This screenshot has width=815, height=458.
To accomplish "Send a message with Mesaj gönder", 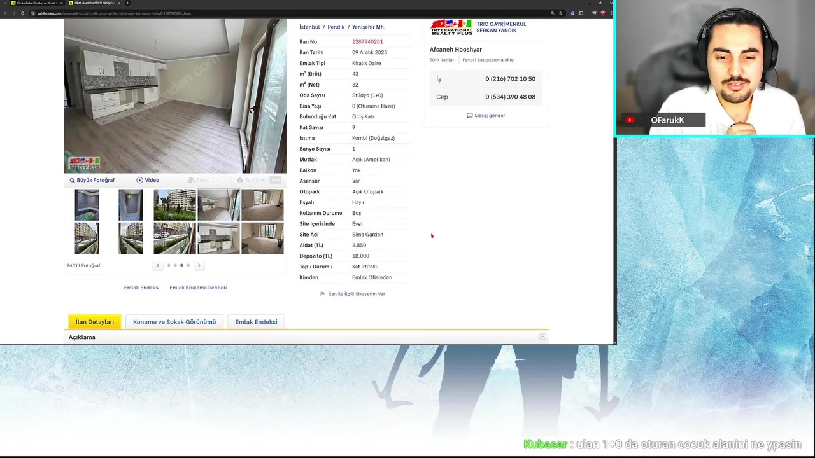I will pyautogui.click(x=486, y=116).
